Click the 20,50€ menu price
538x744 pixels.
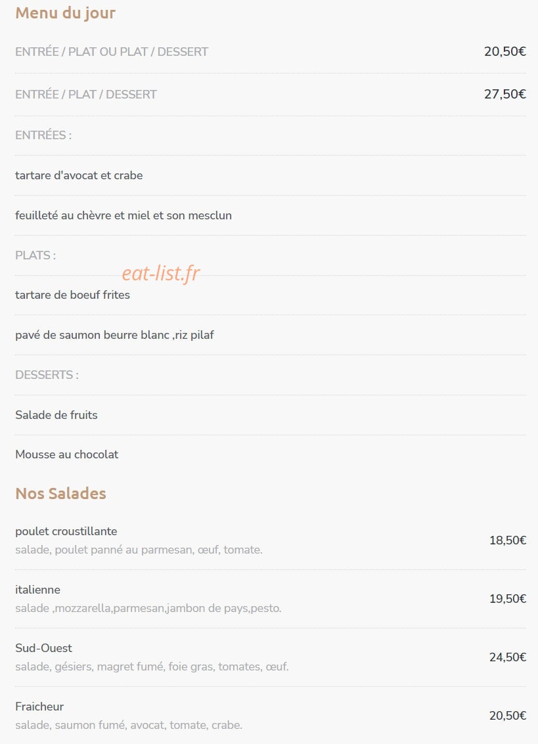504,52
